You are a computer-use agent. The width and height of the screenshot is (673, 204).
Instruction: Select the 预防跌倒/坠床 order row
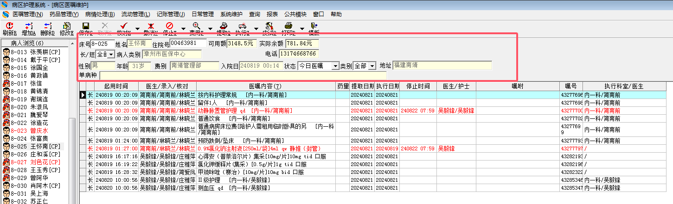point(373,141)
